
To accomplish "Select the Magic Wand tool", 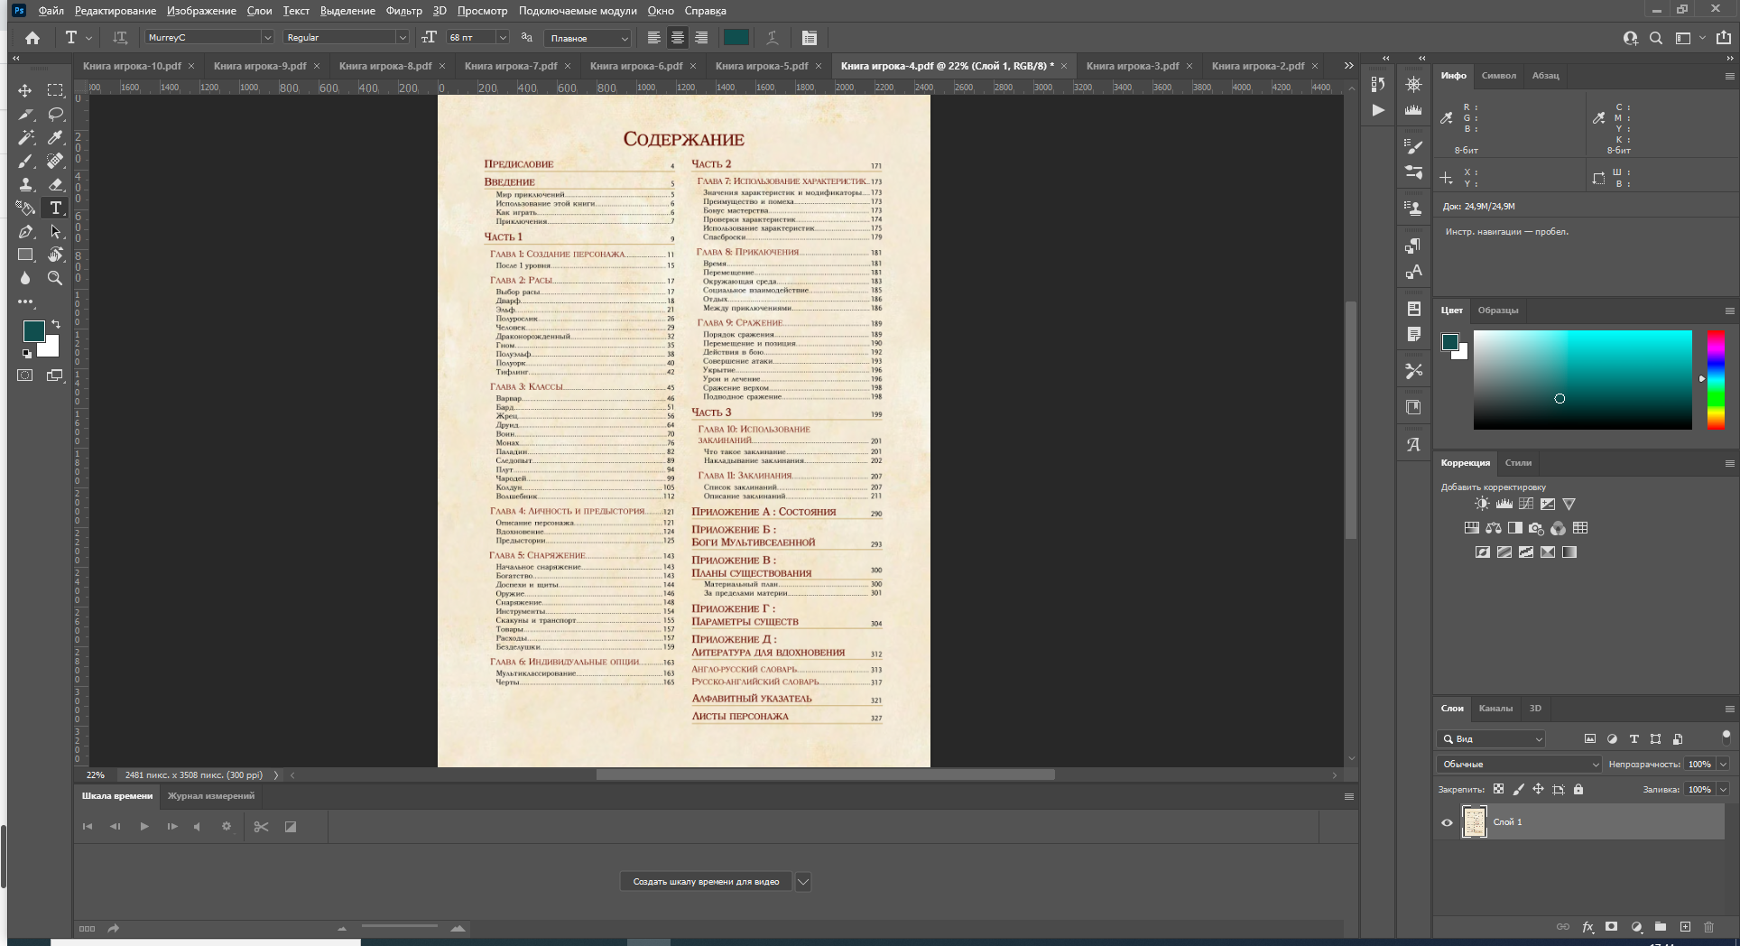I will pos(25,137).
